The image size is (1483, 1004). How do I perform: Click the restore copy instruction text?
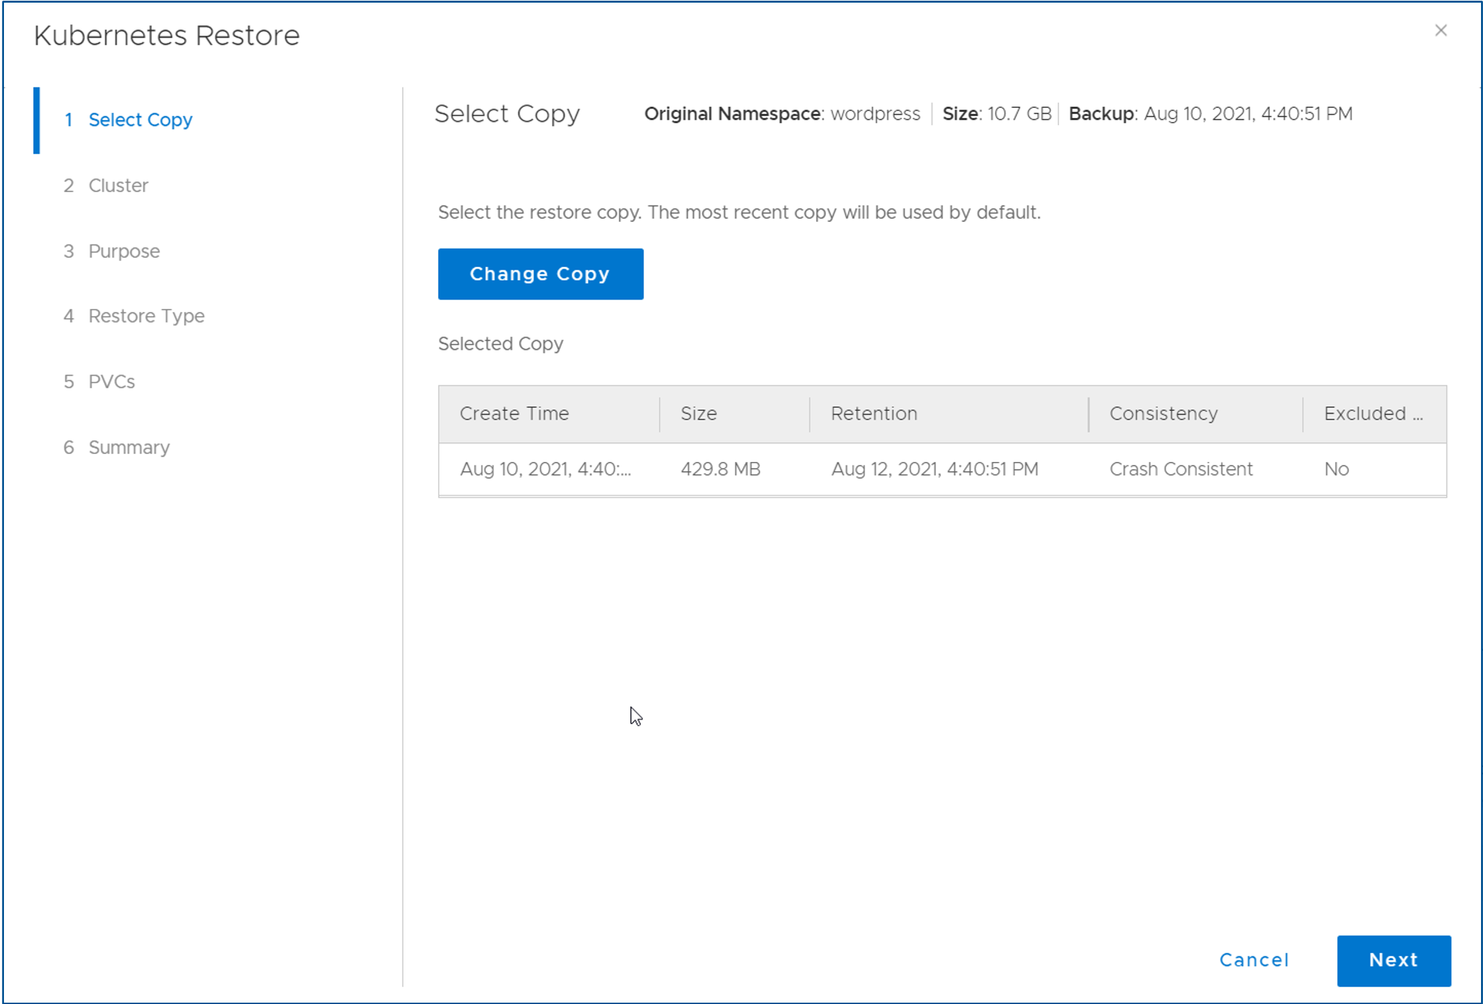click(x=740, y=213)
